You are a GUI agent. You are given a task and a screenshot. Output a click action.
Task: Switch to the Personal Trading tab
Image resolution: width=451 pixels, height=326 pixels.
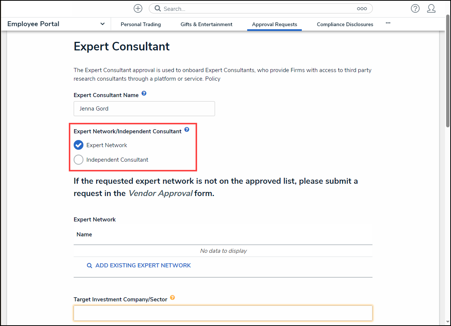click(141, 24)
